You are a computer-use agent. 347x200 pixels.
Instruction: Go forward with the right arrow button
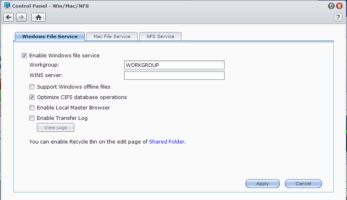pyautogui.click(x=21, y=17)
